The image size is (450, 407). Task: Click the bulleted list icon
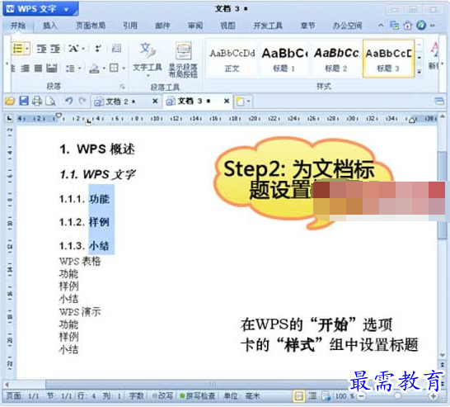[x=18, y=49]
